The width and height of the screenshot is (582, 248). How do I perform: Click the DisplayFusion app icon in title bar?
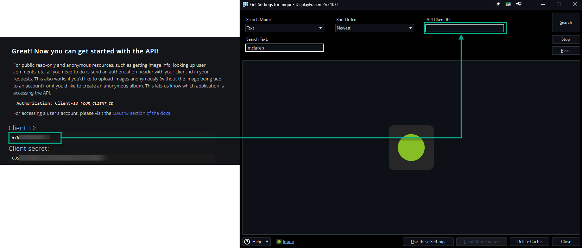click(x=245, y=5)
